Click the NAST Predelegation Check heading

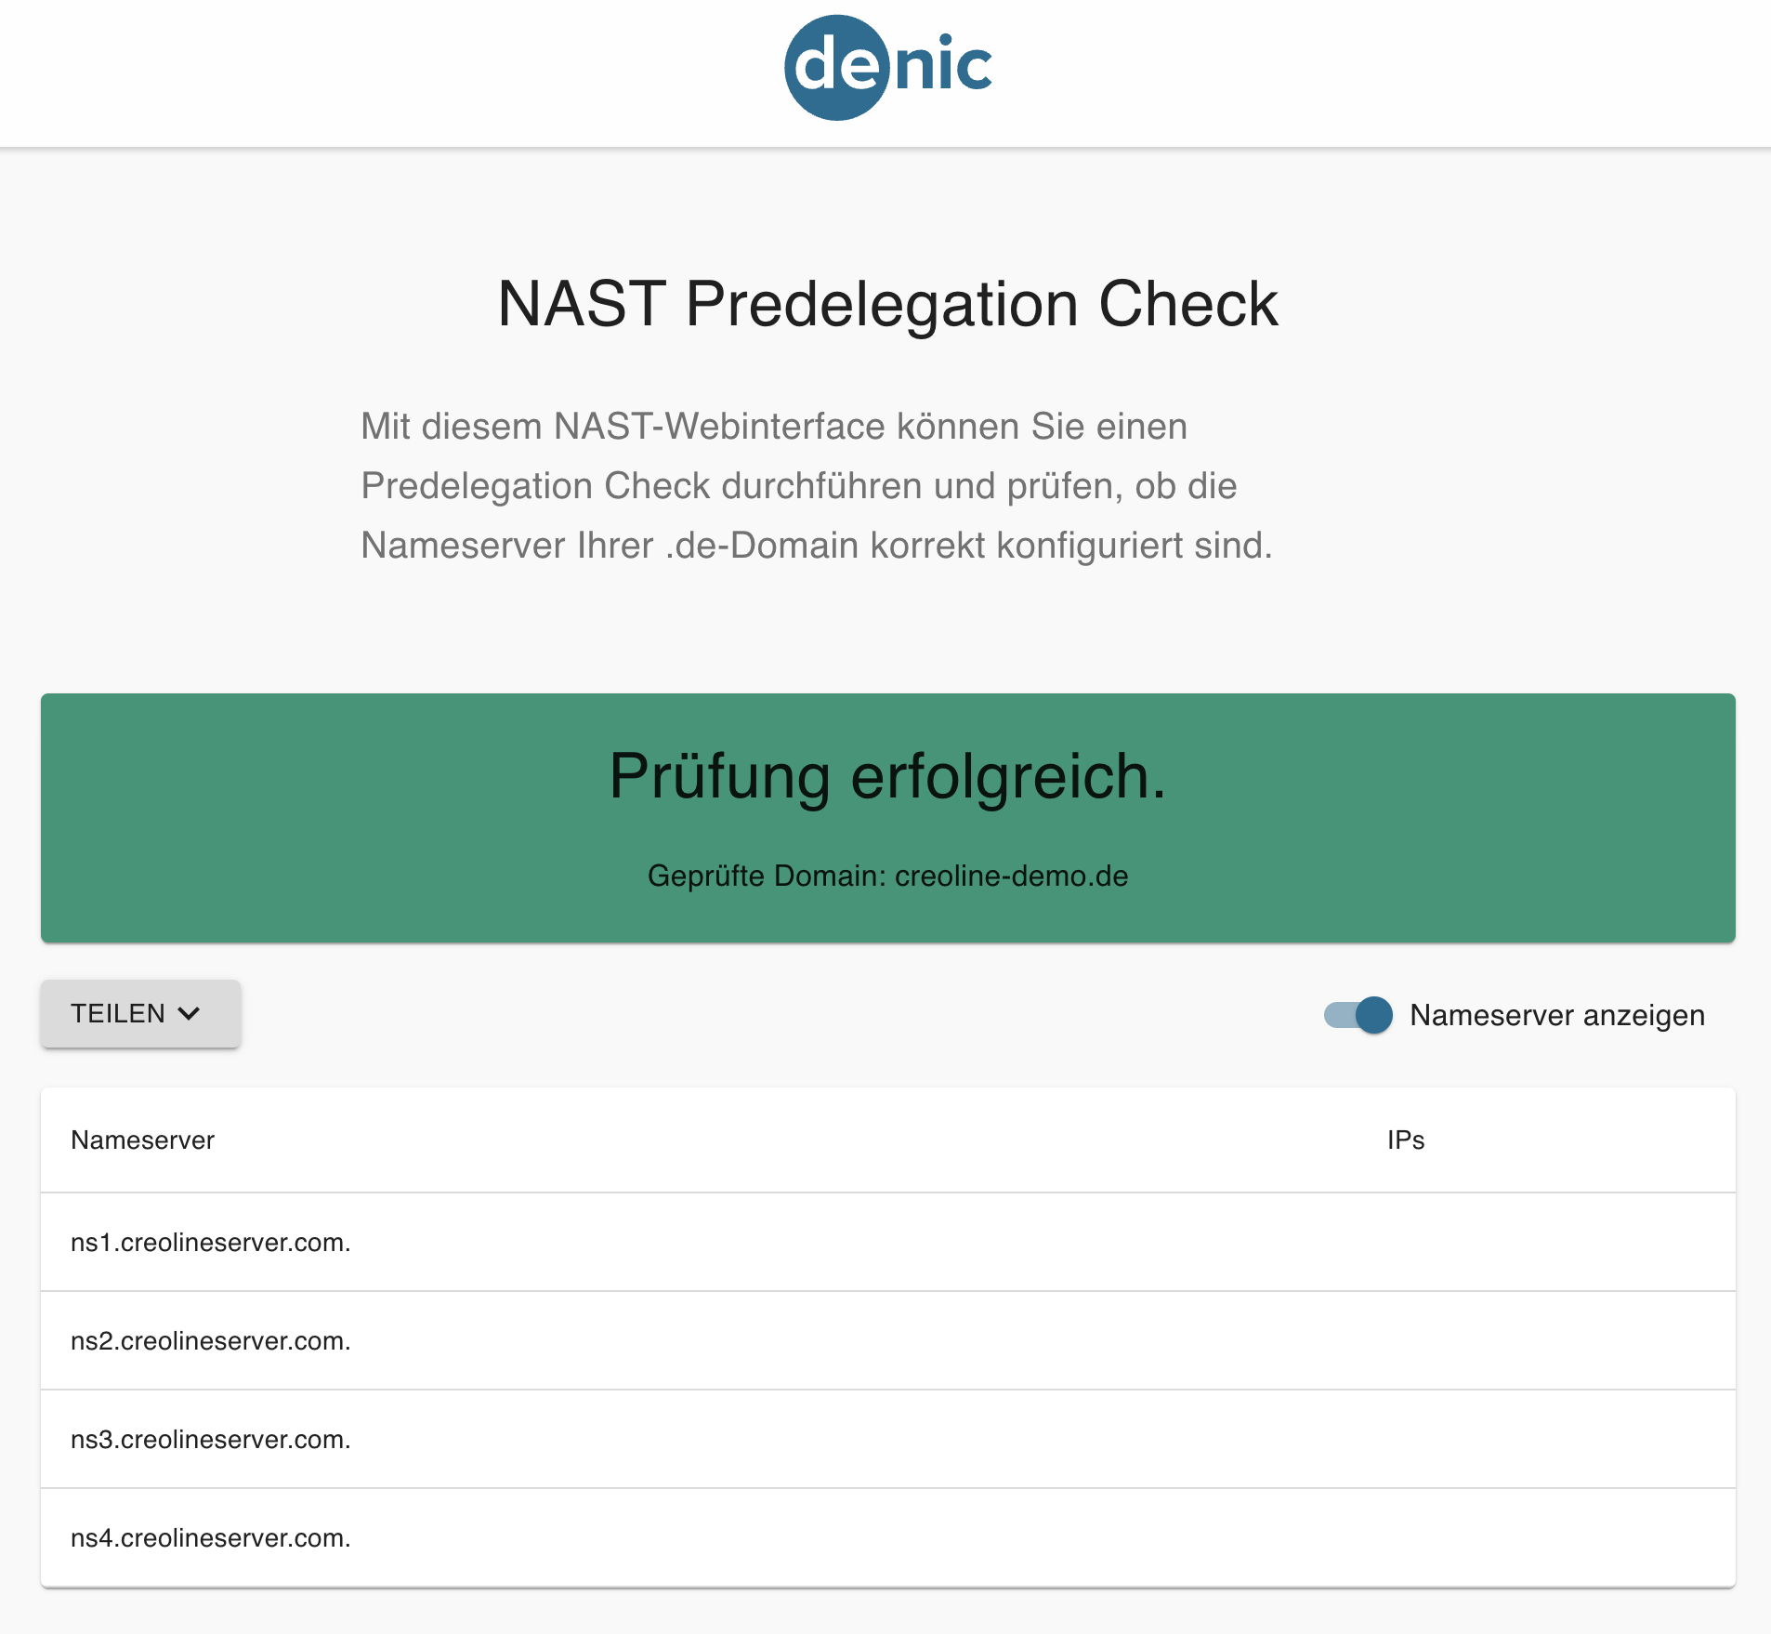point(887,304)
